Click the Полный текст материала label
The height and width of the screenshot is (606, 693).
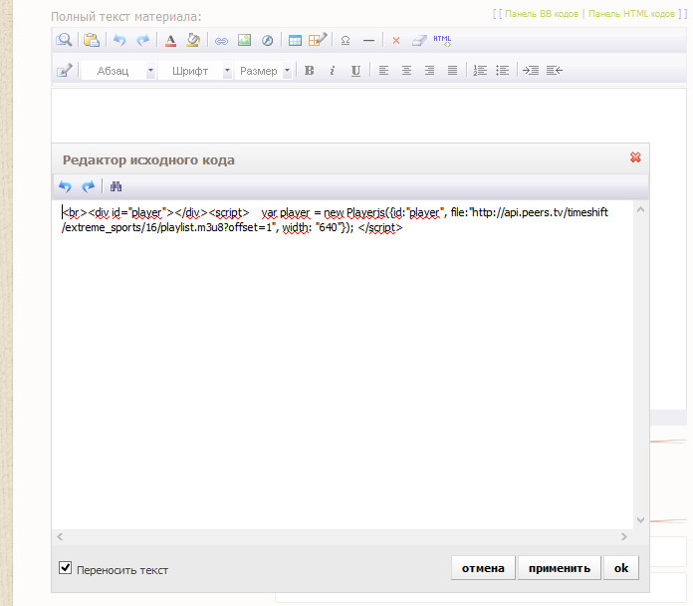(126, 17)
